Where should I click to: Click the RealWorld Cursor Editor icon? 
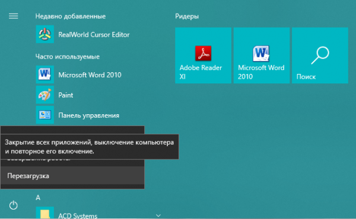[x=44, y=34]
